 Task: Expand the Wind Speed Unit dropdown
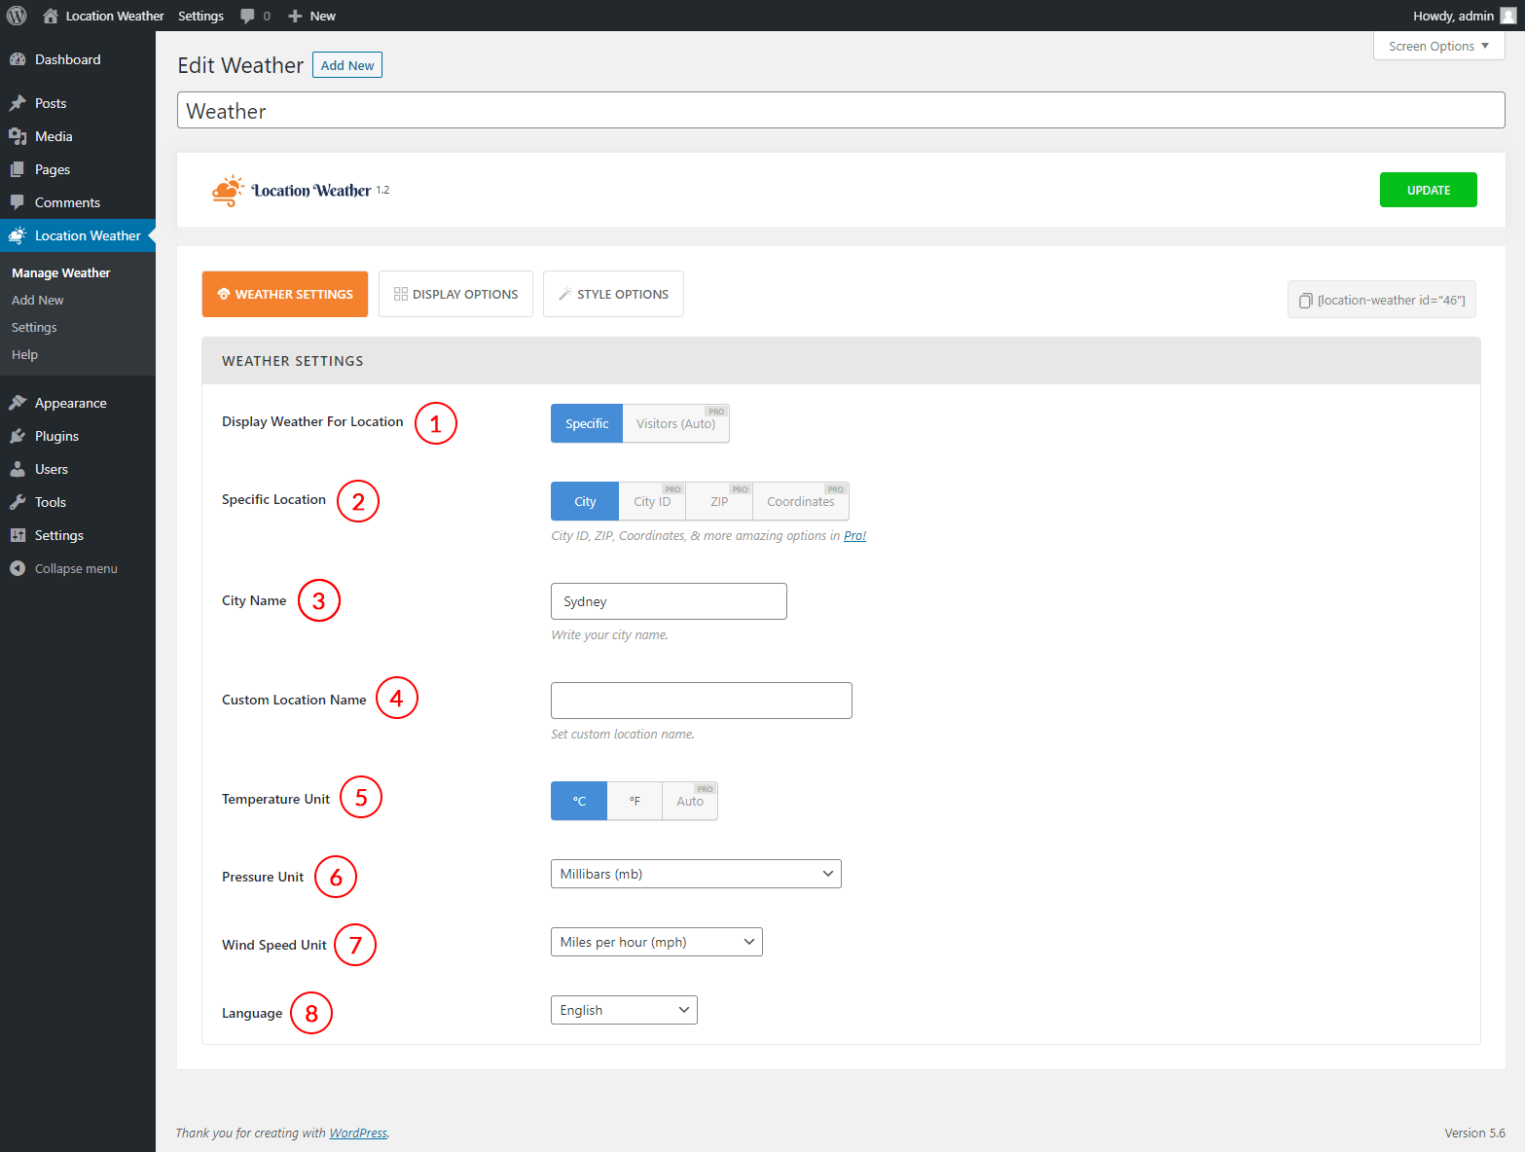656,942
